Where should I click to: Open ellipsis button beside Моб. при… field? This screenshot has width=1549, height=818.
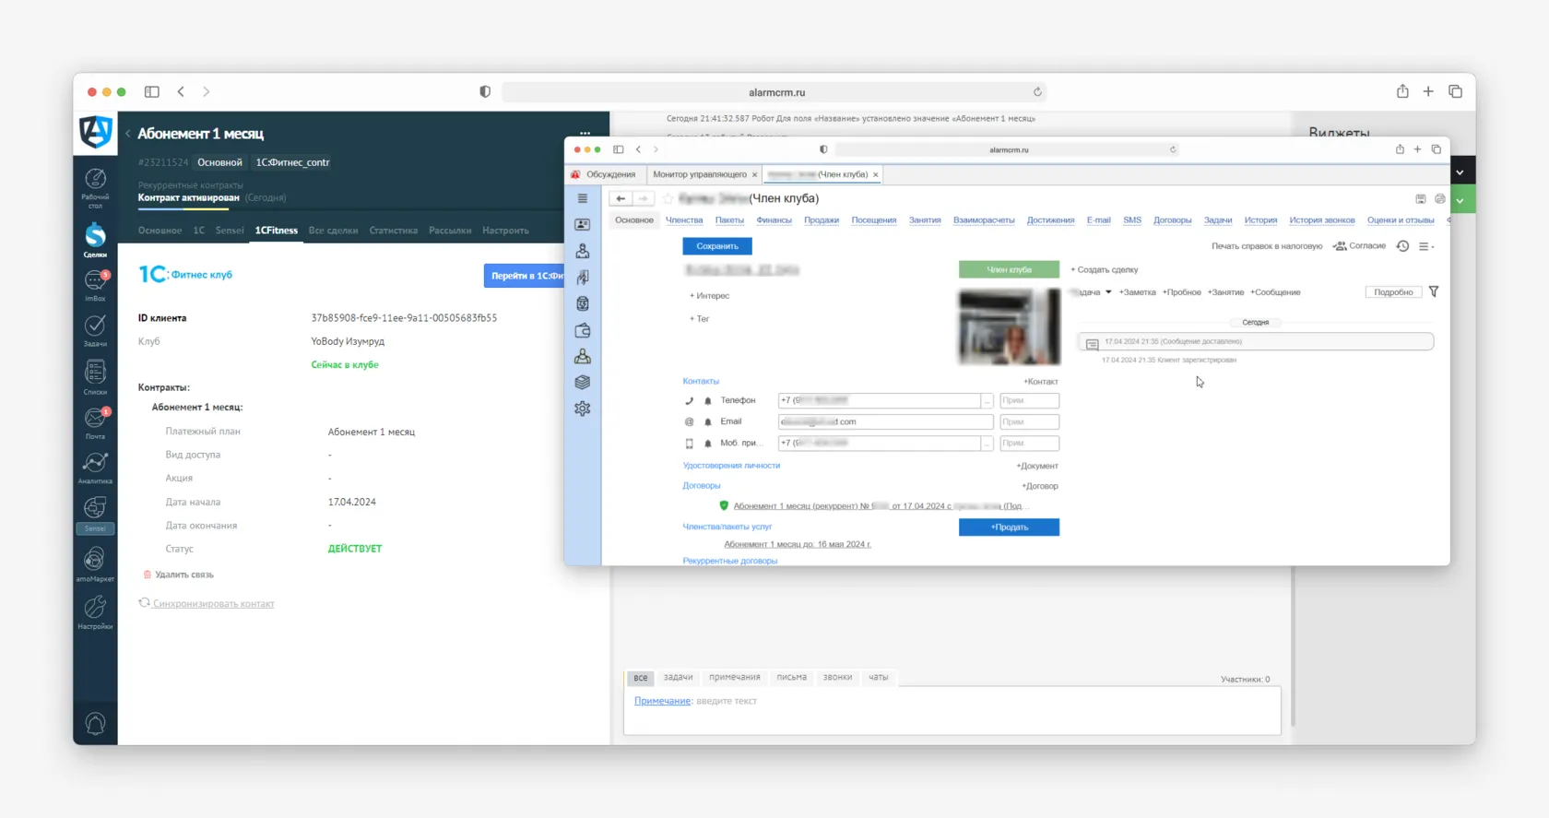(x=987, y=443)
